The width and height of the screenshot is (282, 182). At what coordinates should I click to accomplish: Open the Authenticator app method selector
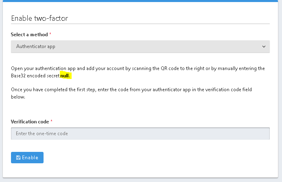tap(140, 46)
